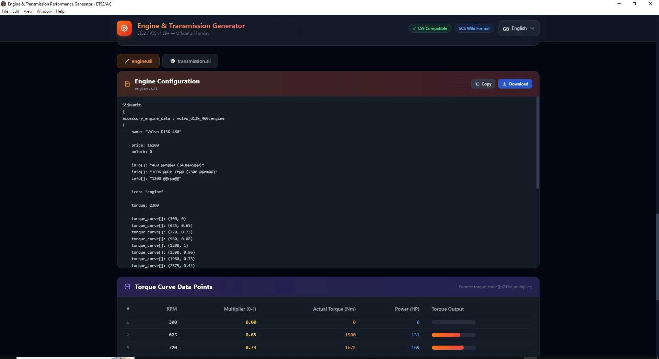This screenshot has width=659, height=359.
Task: Switch to the engine.sii tab
Action: [138, 61]
